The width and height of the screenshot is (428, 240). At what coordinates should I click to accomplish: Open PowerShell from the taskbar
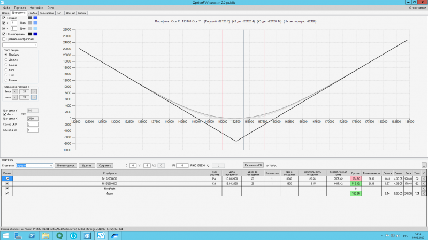pyautogui.click(x=32, y=236)
